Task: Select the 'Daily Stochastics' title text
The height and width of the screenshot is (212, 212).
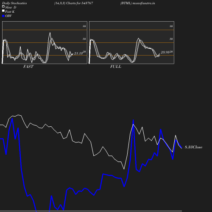Action: pyautogui.click(x=14, y=3)
